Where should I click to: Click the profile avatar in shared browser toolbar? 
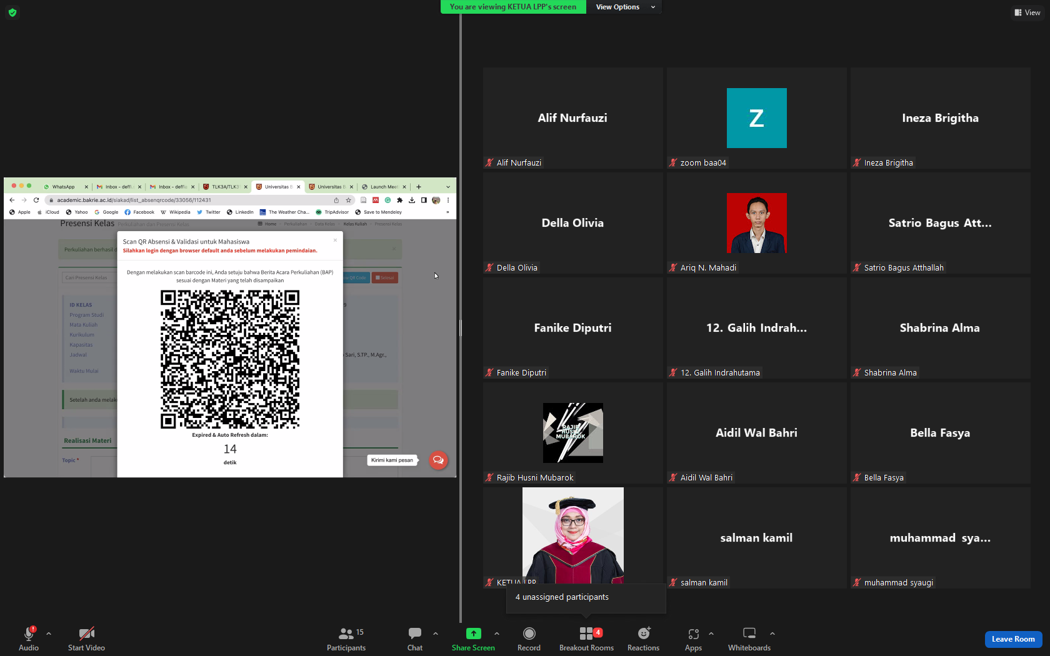tap(436, 200)
